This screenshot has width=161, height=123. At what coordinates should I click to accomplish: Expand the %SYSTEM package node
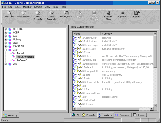[x=6, y=47]
